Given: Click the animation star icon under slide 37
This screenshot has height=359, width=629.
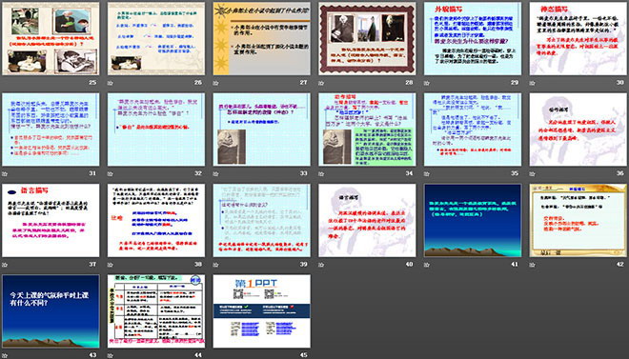Looking at the screenshot, I should (5, 265).
